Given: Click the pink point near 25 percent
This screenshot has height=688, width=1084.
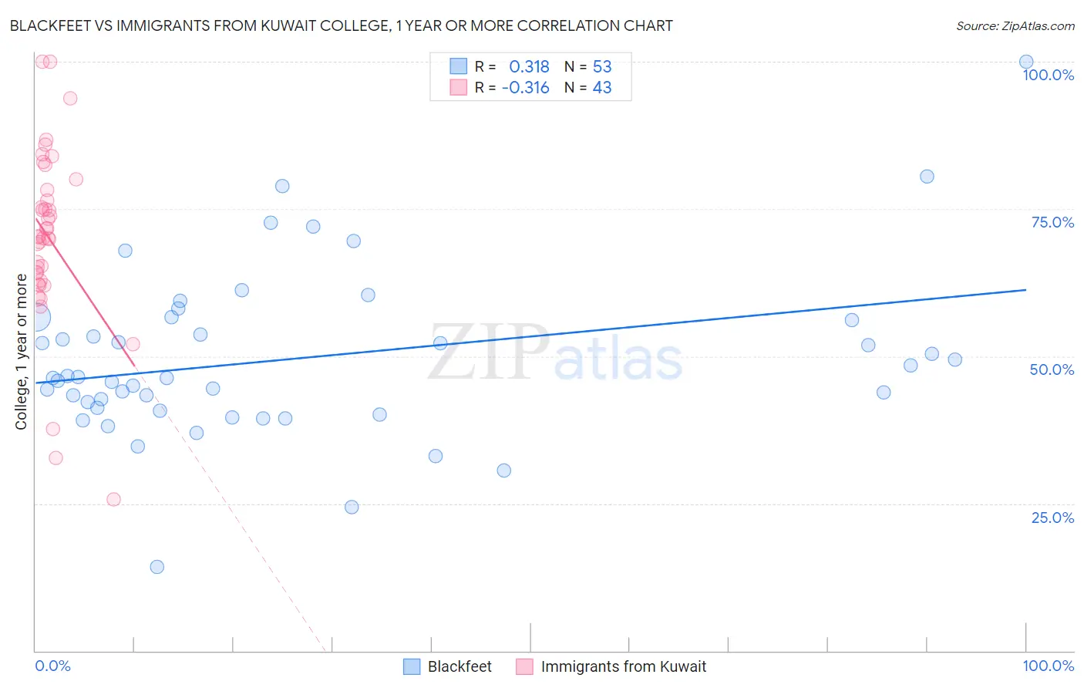Looking at the screenshot, I should [113, 499].
